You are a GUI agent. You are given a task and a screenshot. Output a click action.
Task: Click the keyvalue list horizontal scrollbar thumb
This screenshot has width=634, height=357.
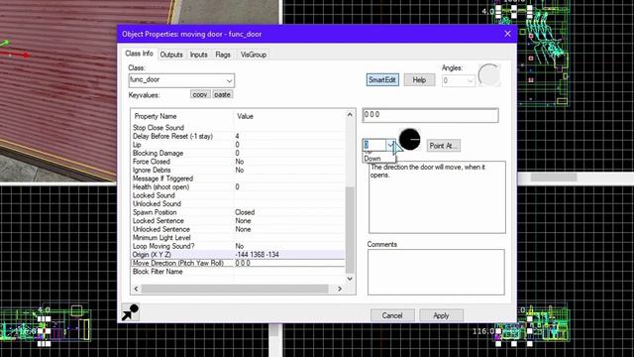tap(235, 289)
